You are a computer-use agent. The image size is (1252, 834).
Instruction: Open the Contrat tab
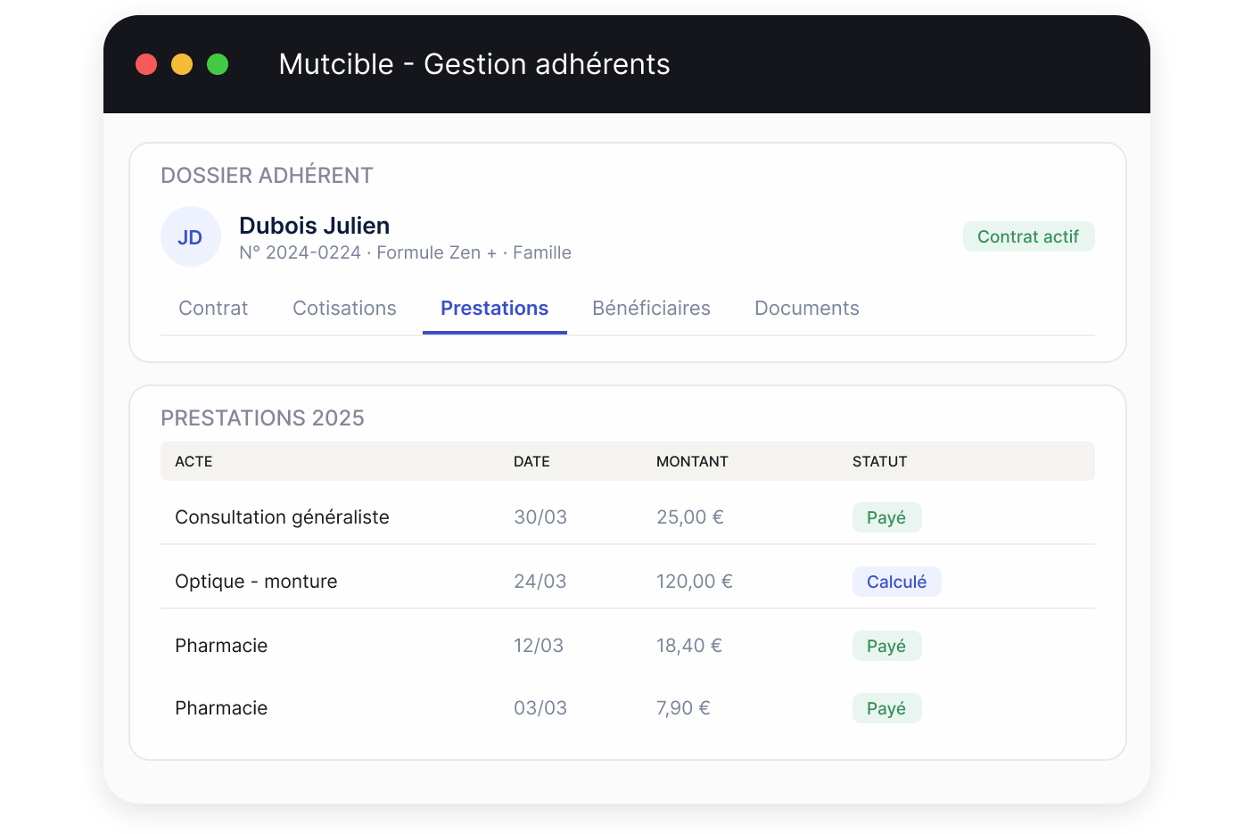coord(213,308)
